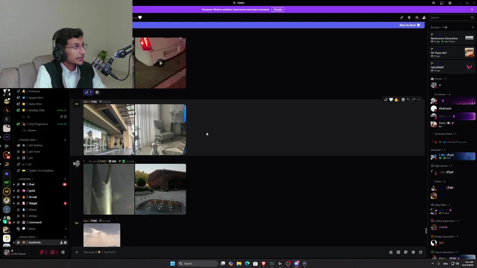Open the Command channel

[x=41, y=222]
